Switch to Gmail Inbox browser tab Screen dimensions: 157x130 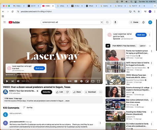coord(19,6)
